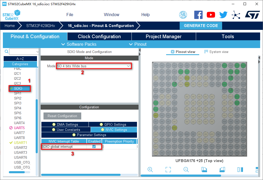Rotate the chip view clockwise
263x180 pixels.
(x=204, y=170)
